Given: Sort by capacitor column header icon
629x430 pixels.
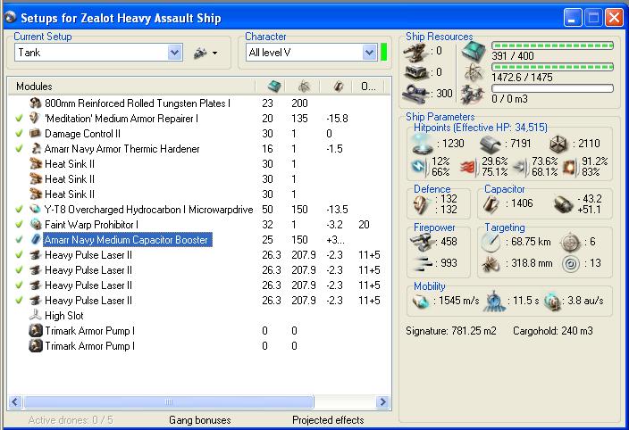Looking at the screenshot, I should pos(338,86).
